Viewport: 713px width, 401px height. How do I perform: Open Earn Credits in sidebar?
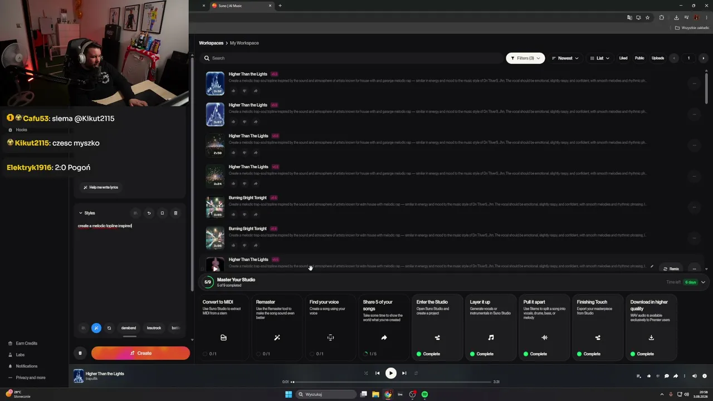click(x=23, y=343)
